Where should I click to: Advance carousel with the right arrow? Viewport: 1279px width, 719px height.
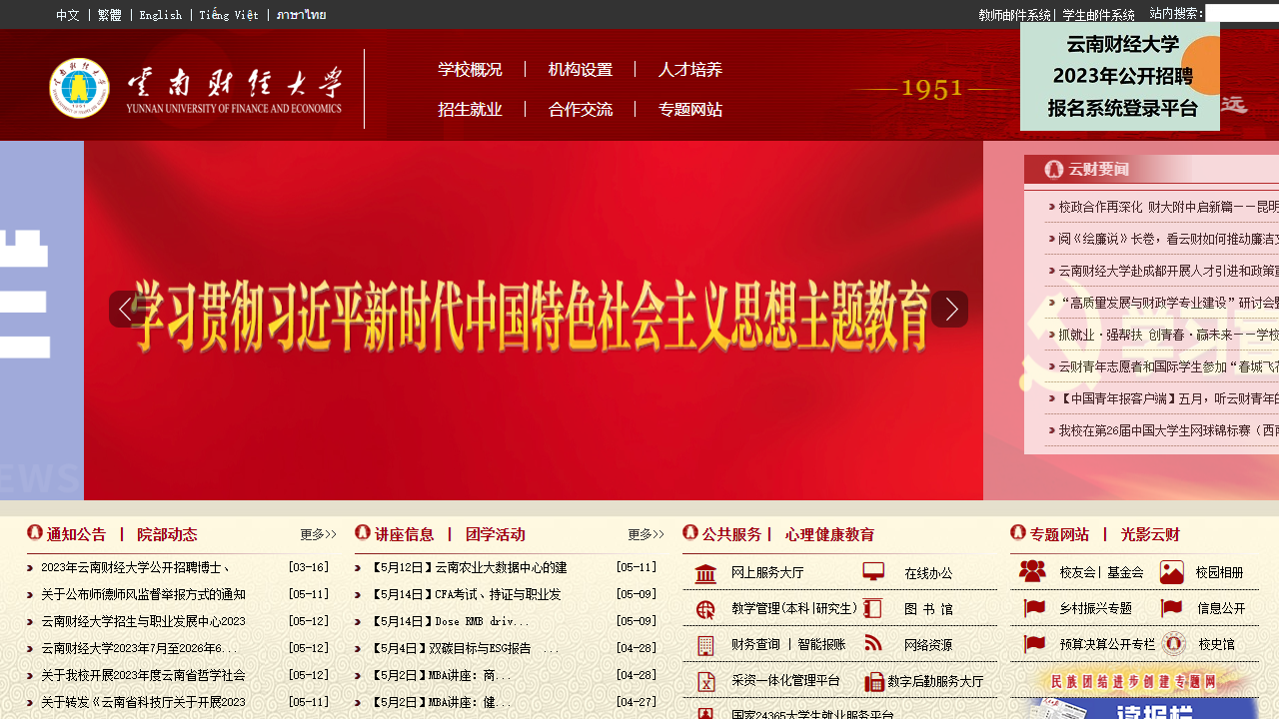[x=950, y=310]
